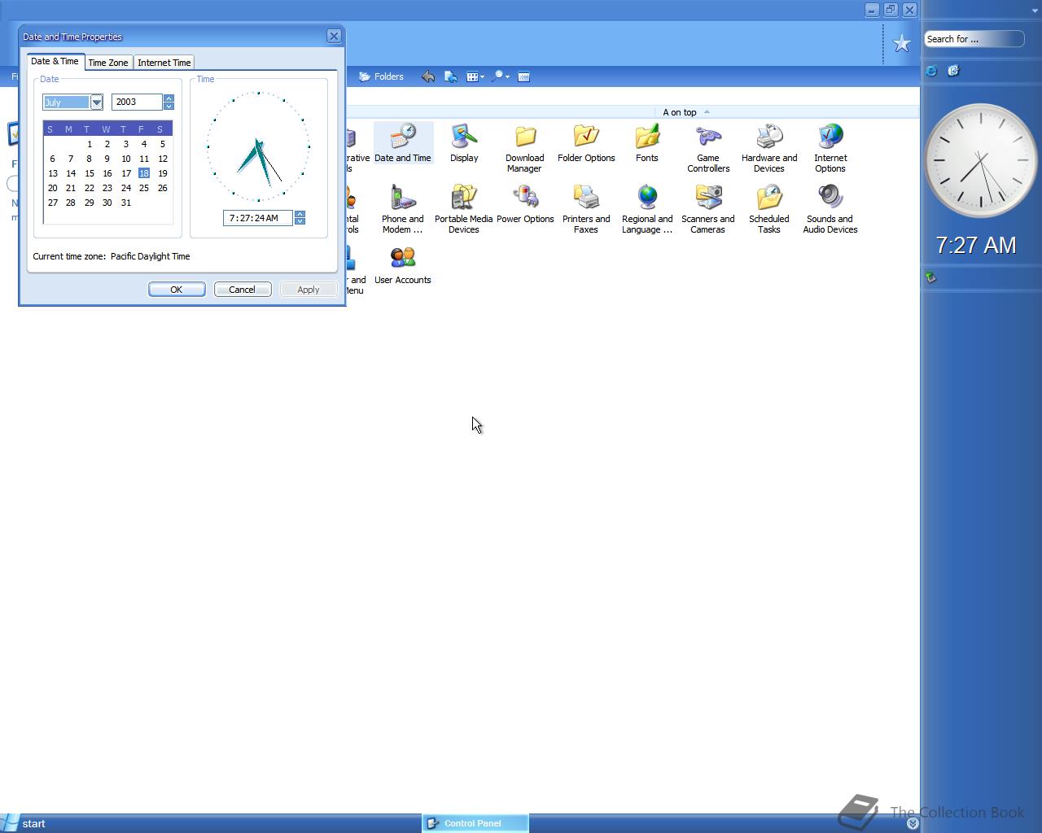Close the Date and Time Properties dialog
The width and height of the screenshot is (1042, 833).
[x=334, y=37]
